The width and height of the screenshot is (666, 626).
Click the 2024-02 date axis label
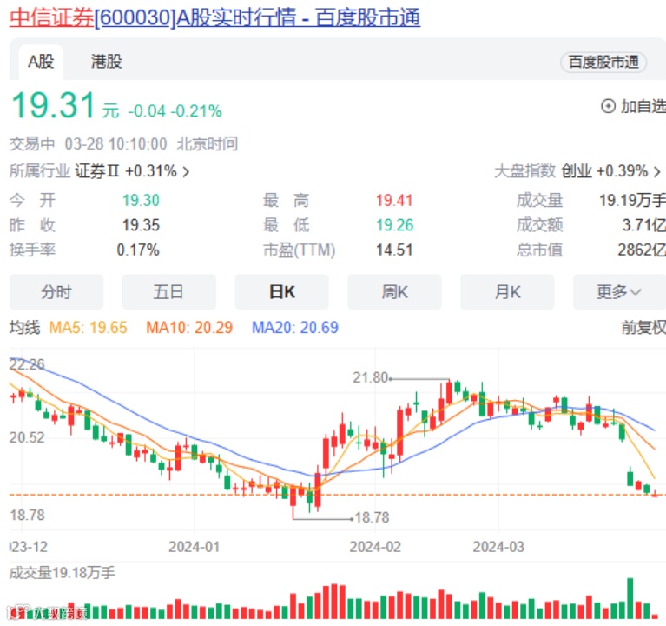[x=375, y=547]
